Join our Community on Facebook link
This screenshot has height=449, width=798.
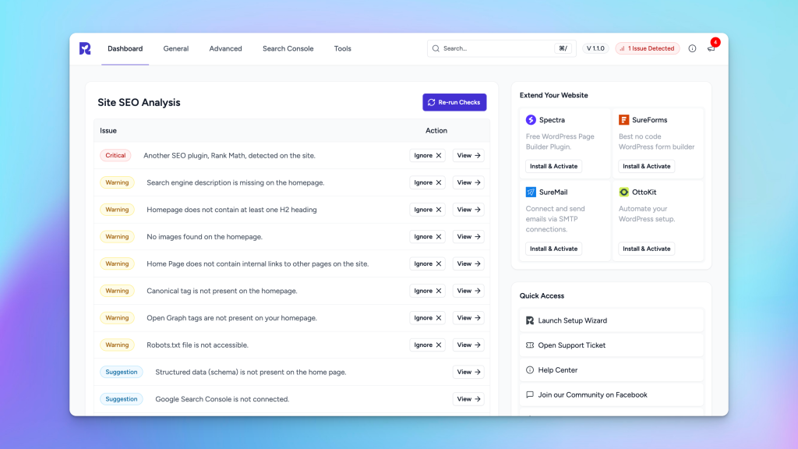click(x=612, y=394)
